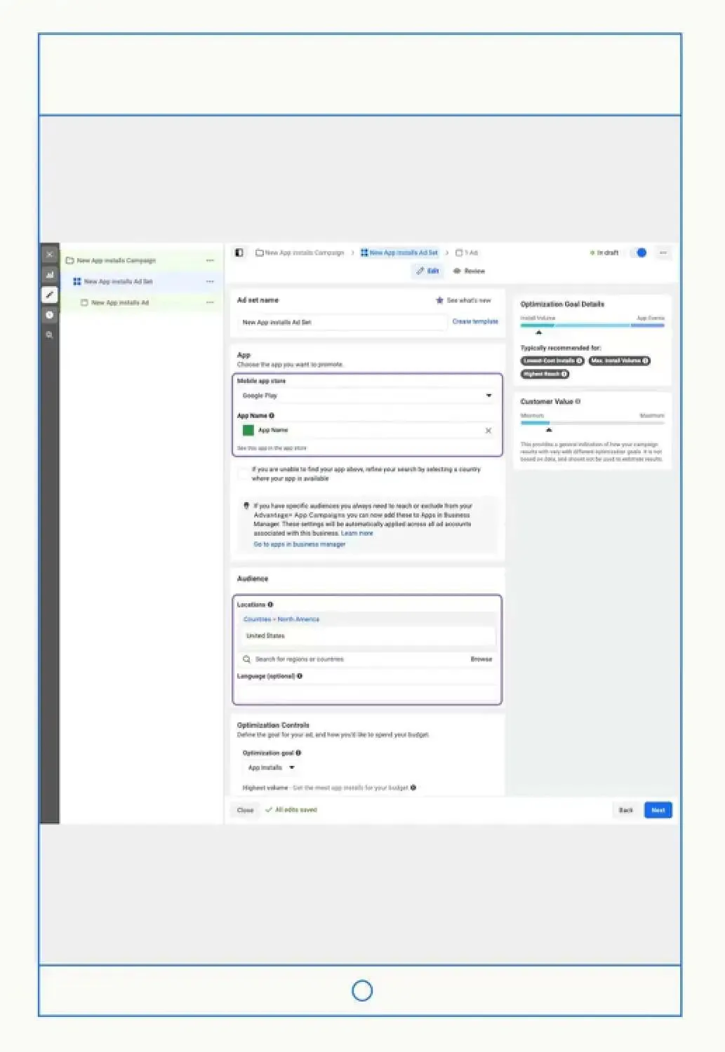Open the clock history icon in the sidebar
Screen dimensions: 725x1052
tap(49, 316)
